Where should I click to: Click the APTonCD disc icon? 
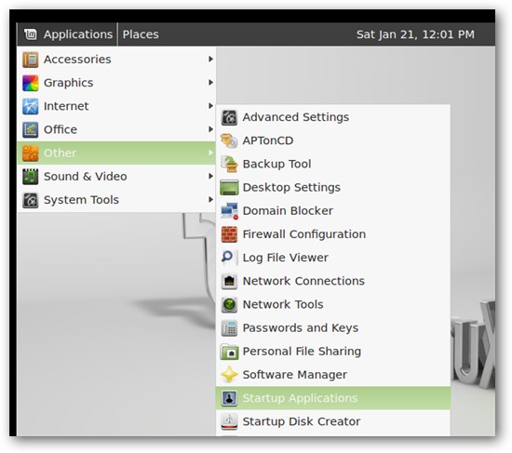pos(229,141)
